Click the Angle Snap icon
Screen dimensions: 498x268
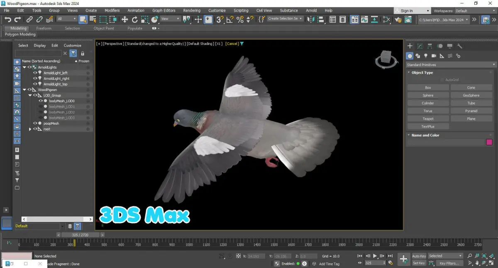230,19
